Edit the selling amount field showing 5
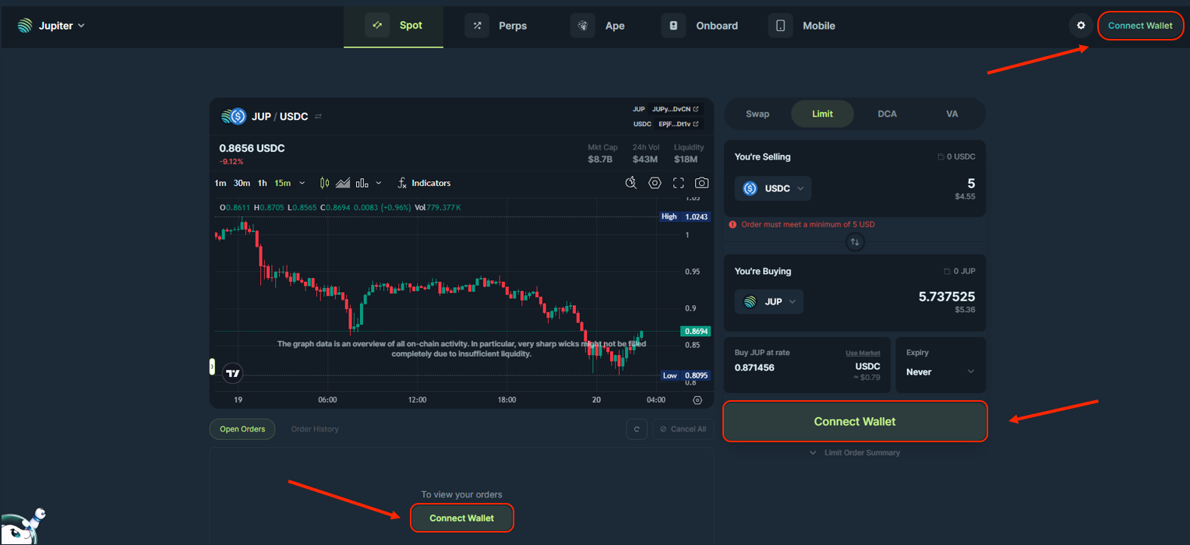Viewport: 1190px width, 545px height. (x=971, y=184)
